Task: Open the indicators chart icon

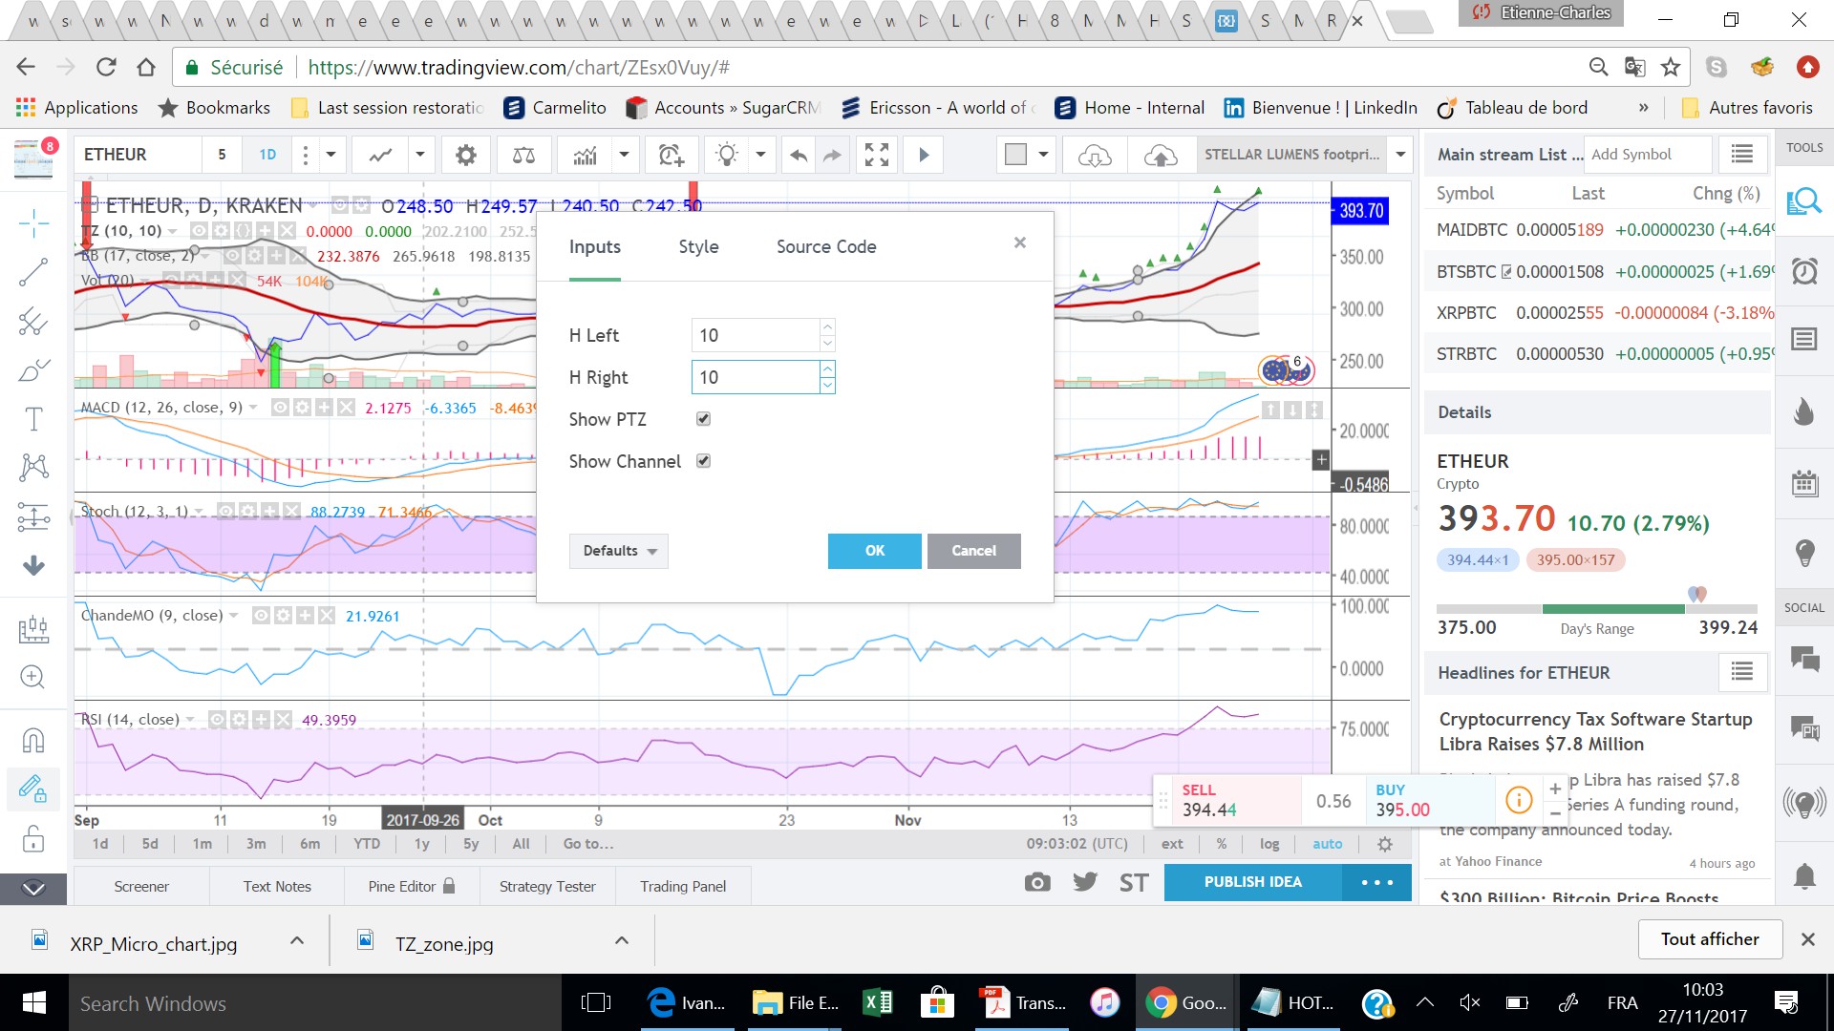Action: coord(585,155)
